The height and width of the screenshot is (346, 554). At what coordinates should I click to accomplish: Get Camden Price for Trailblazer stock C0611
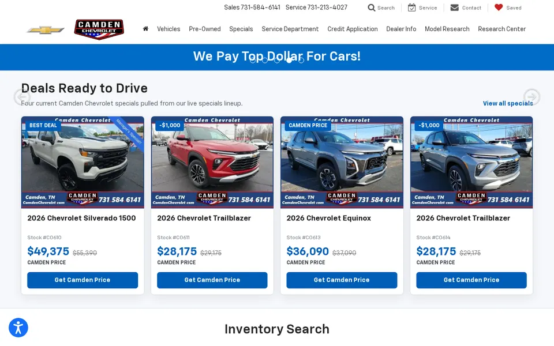tap(212, 280)
